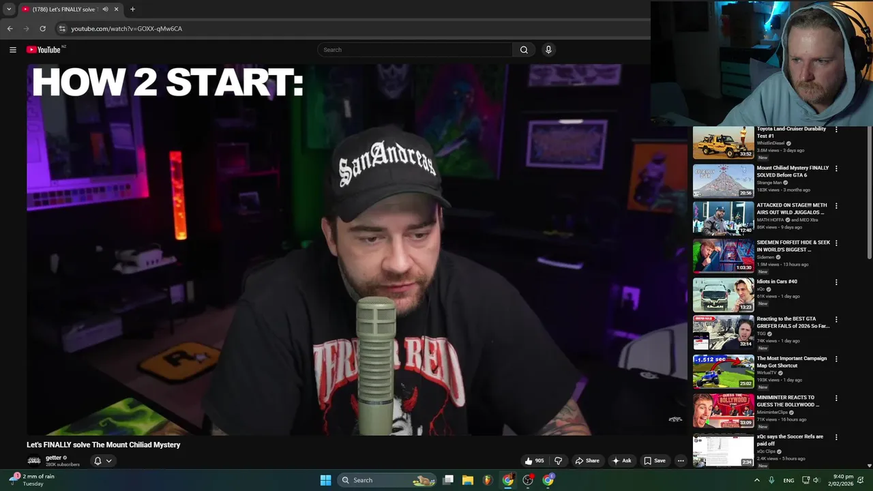The width and height of the screenshot is (873, 491).
Task: Open options menu for Idiots in Cars
Action: point(836,282)
